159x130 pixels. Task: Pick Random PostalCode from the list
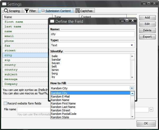(64, 114)
